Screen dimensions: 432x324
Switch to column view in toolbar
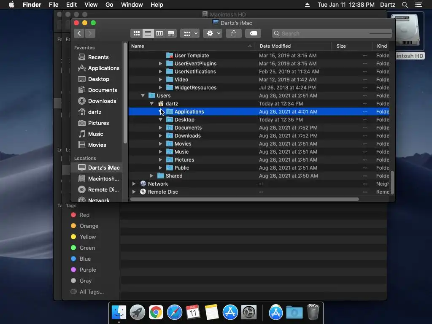pyautogui.click(x=159, y=33)
